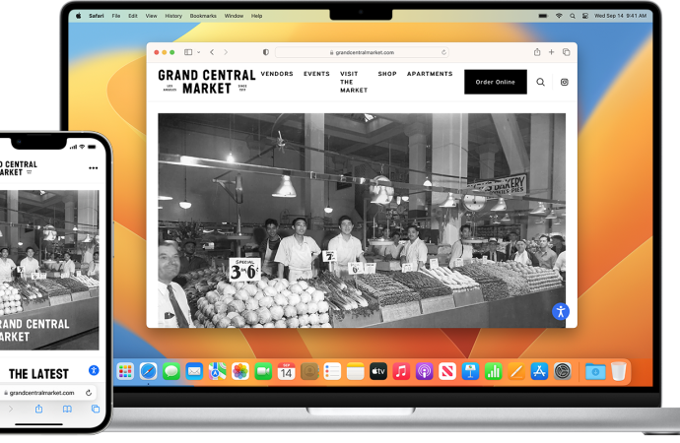The width and height of the screenshot is (680, 443).
Task: Focus the Mac Safari address bar
Action: tap(362, 52)
